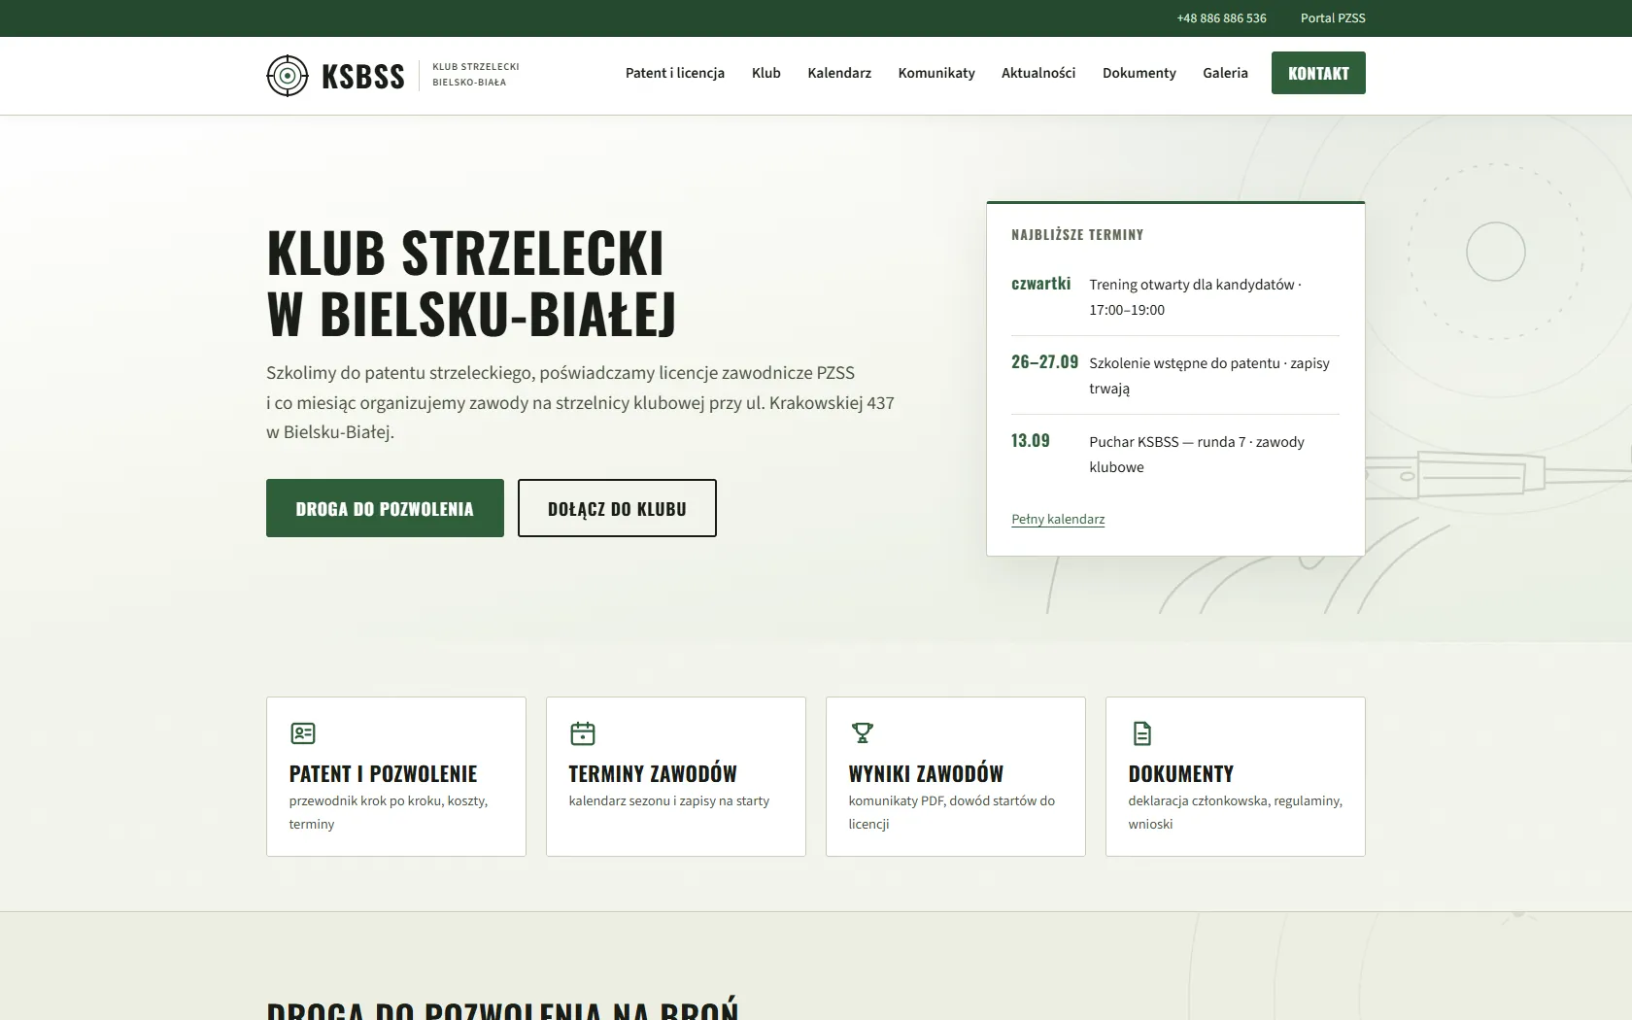Viewport: 1632px width, 1020px height.
Task: Open the Wyniki zawodów card
Action: pos(956,776)
